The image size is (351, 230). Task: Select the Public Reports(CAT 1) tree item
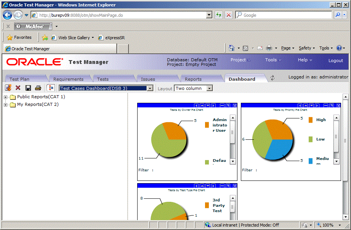pyautogui.click(x=41, y=97)
